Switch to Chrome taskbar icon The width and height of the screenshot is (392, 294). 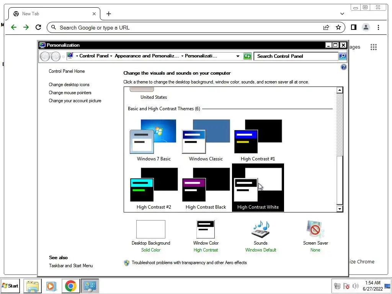(x=71, y=286)
